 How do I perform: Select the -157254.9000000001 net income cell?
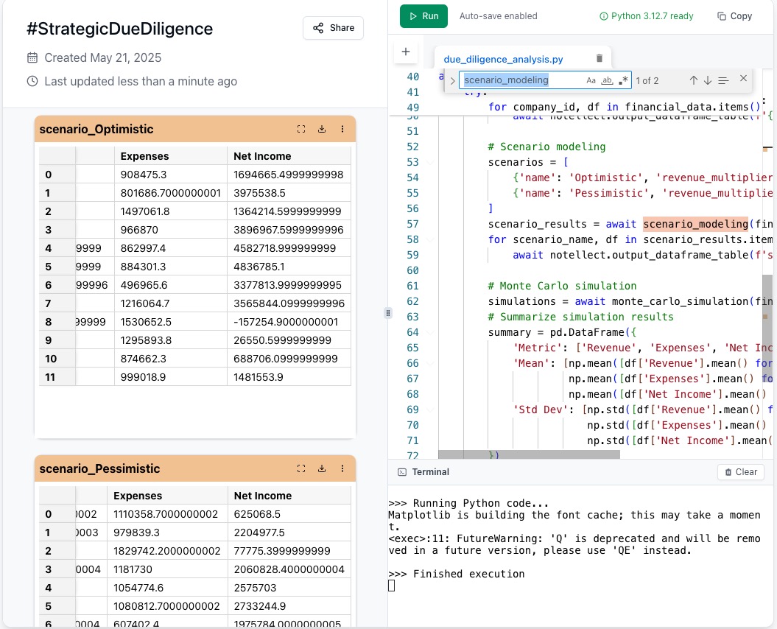(289, 322)
